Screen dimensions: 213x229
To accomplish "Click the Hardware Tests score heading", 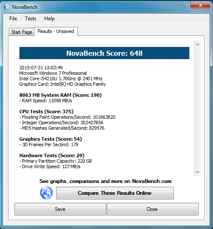I will pyautogui.click(x=52, y=155).
